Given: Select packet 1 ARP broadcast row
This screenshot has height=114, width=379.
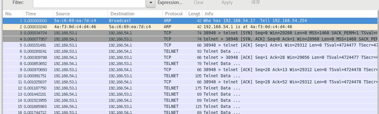Looking at the screenshot, I should pos(190,21).
